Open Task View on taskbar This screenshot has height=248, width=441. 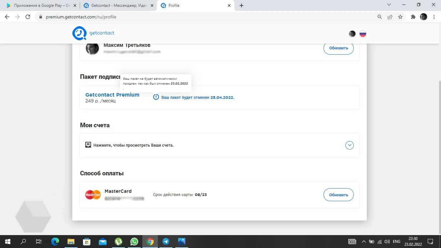[39, 242]
